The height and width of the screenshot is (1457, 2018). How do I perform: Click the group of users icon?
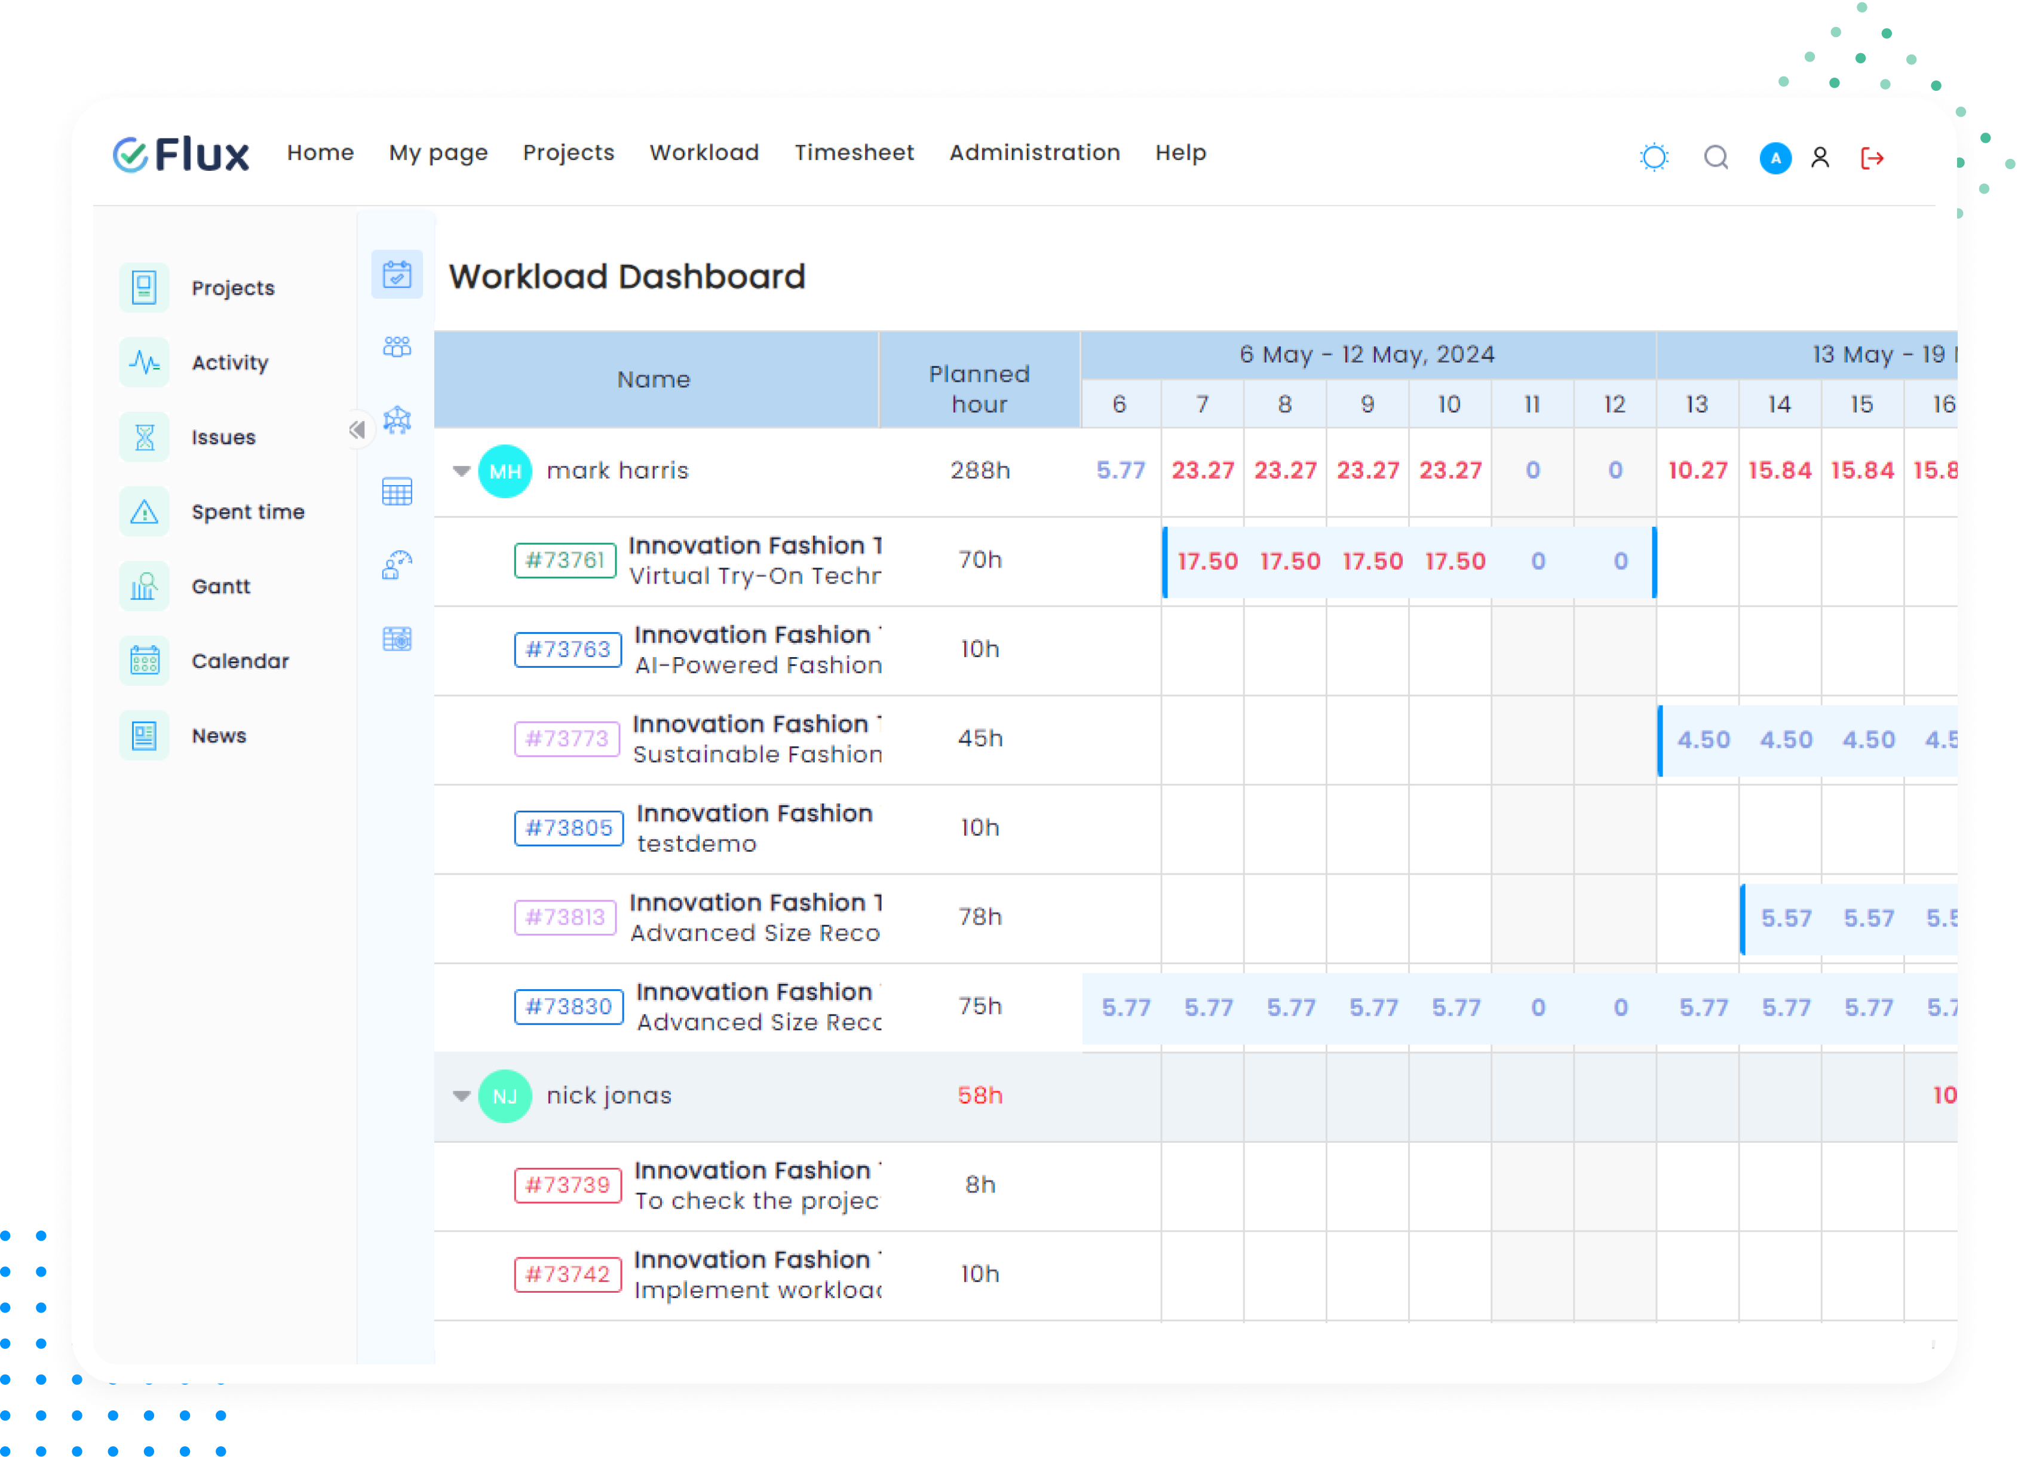tap(397, 347)
